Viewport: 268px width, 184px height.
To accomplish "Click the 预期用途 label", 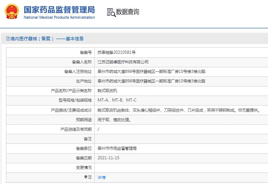I will pos(84,120).
